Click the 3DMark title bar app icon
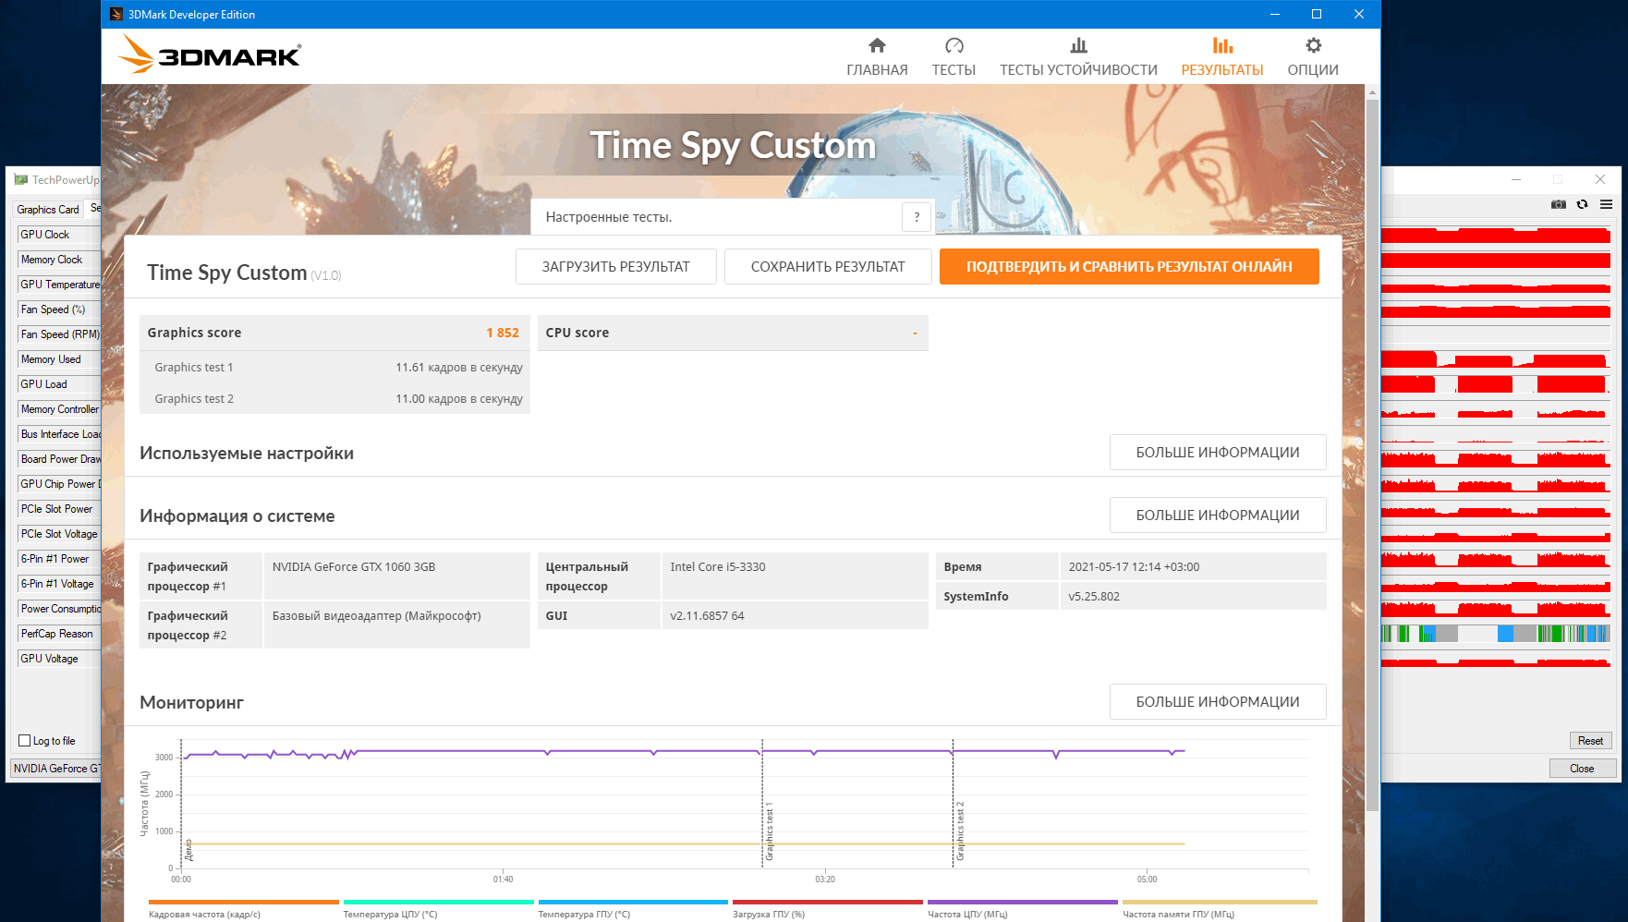Image resolution: width=1628 pixels, height=922 pixels. (x=115, y=14)
